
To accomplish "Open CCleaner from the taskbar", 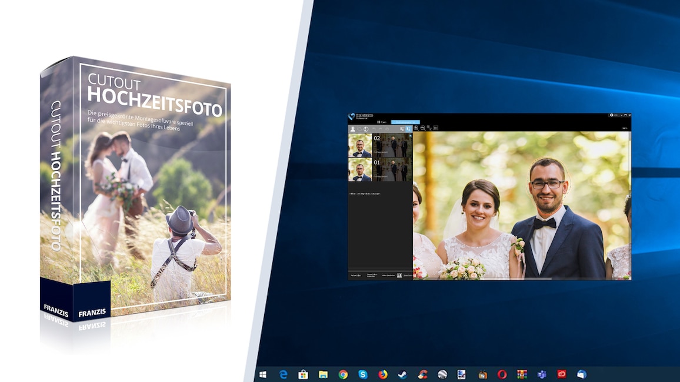I will pyautogui.click(x=422, y=374).
